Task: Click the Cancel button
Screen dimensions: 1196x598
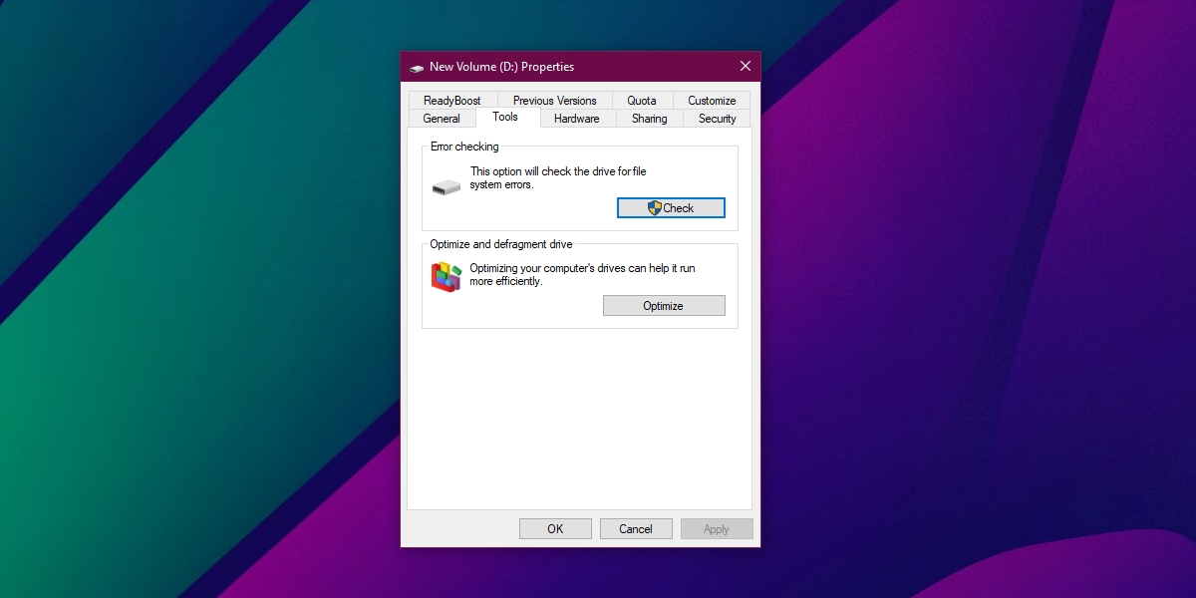Action: tap(636, 528)
